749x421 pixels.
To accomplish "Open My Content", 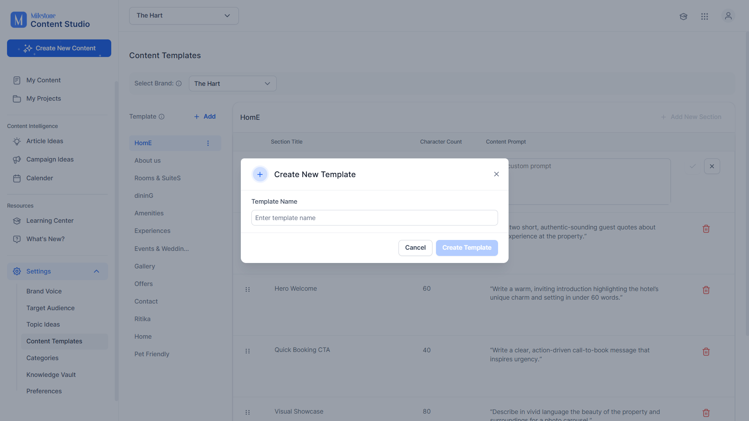I will coord(43,80).
